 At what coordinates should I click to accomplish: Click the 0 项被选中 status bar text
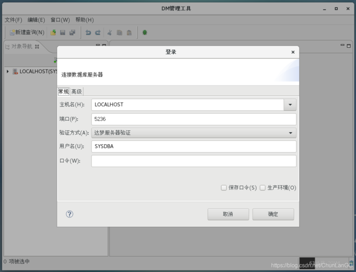click(x=16, y=261)
